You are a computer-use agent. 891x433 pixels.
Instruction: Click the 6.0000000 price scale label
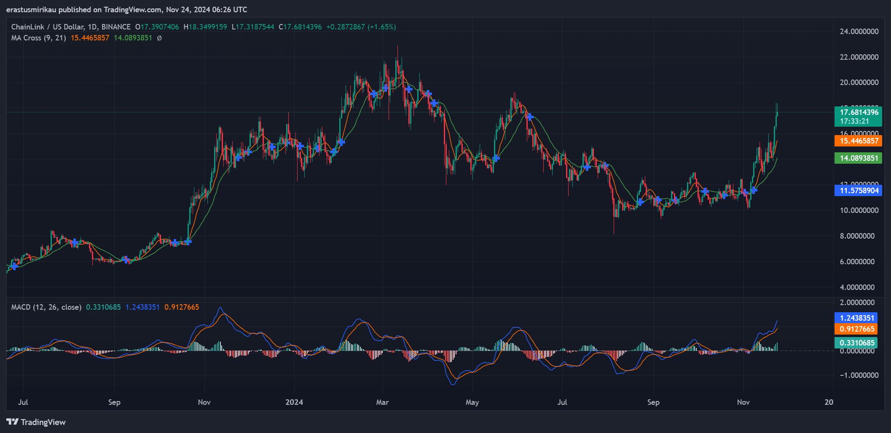click(857, 262)
